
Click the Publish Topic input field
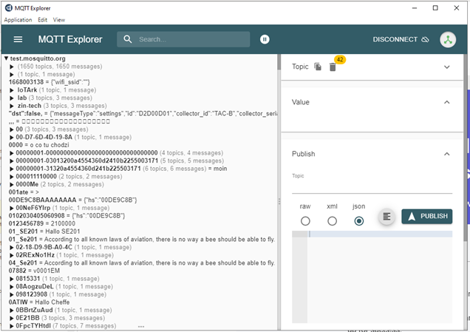(x=372, y=186)
